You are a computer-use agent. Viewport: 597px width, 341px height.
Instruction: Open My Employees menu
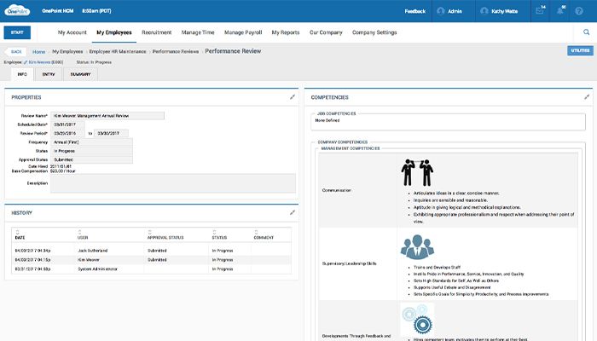[x=113, y=32]
